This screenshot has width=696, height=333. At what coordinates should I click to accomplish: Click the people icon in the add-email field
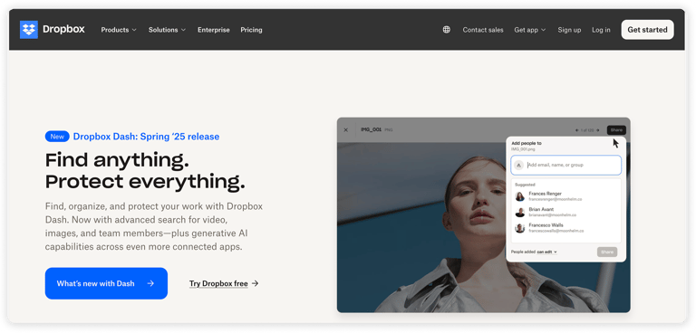coord(518,166)
